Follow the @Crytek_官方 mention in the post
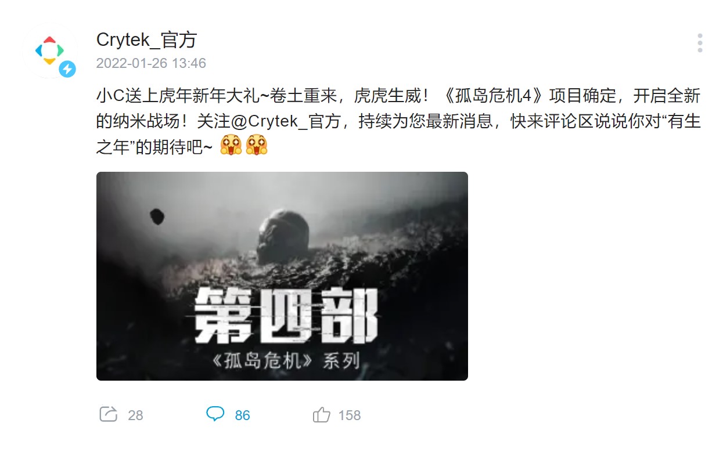 coord(286,122)
